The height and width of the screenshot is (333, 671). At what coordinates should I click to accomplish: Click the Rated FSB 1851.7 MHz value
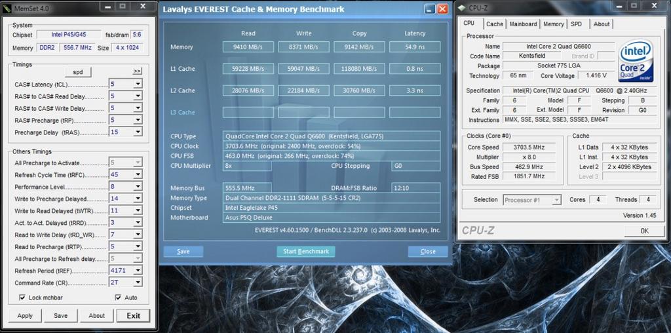click(529, 176)
